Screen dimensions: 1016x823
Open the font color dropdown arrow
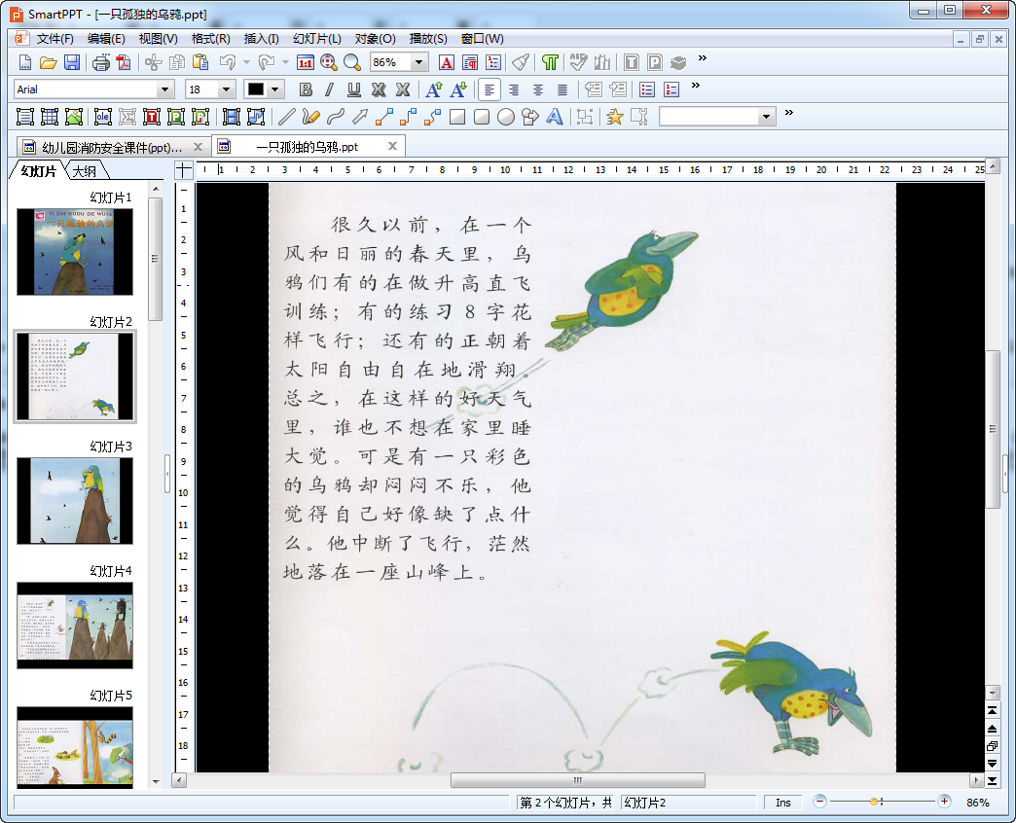(x=275, y=89)
